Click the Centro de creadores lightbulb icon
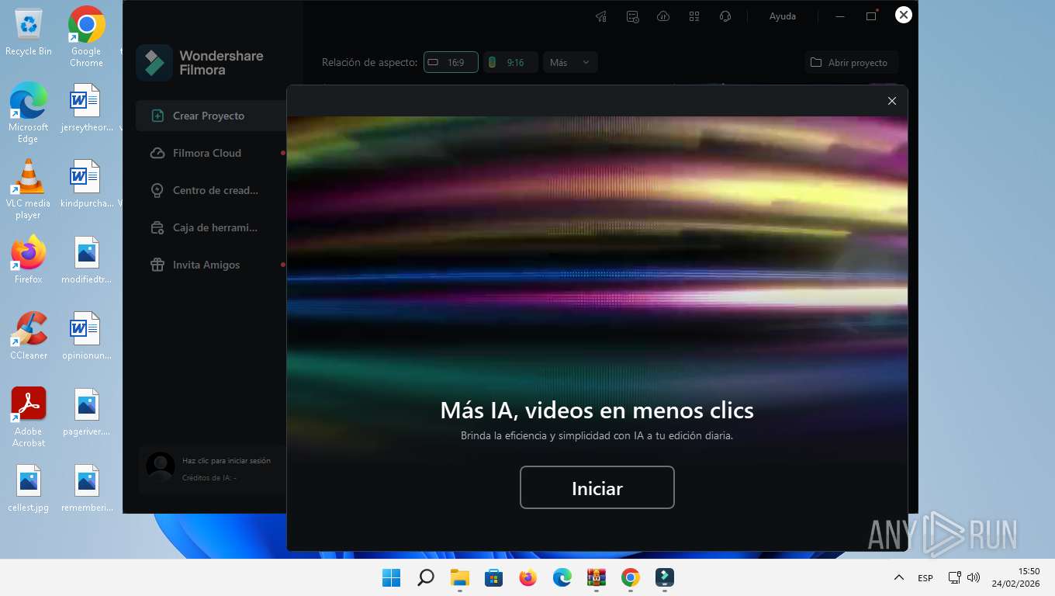 click(157, 190)
